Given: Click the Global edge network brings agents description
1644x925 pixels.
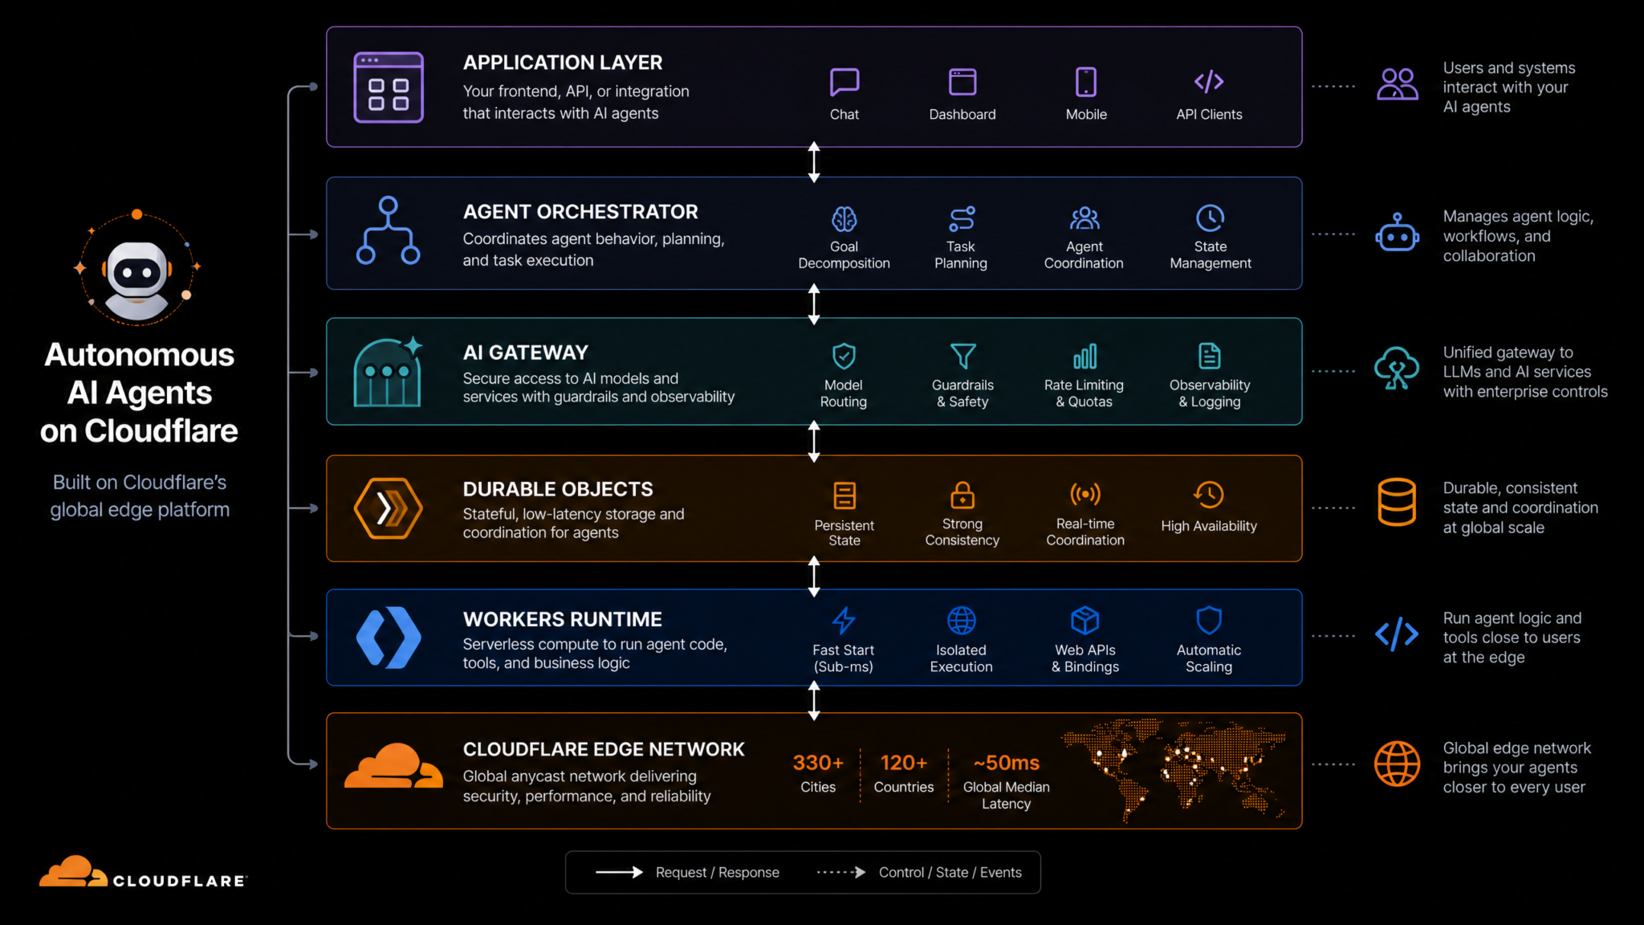Looking at the screenshot, I should 1517,768.
